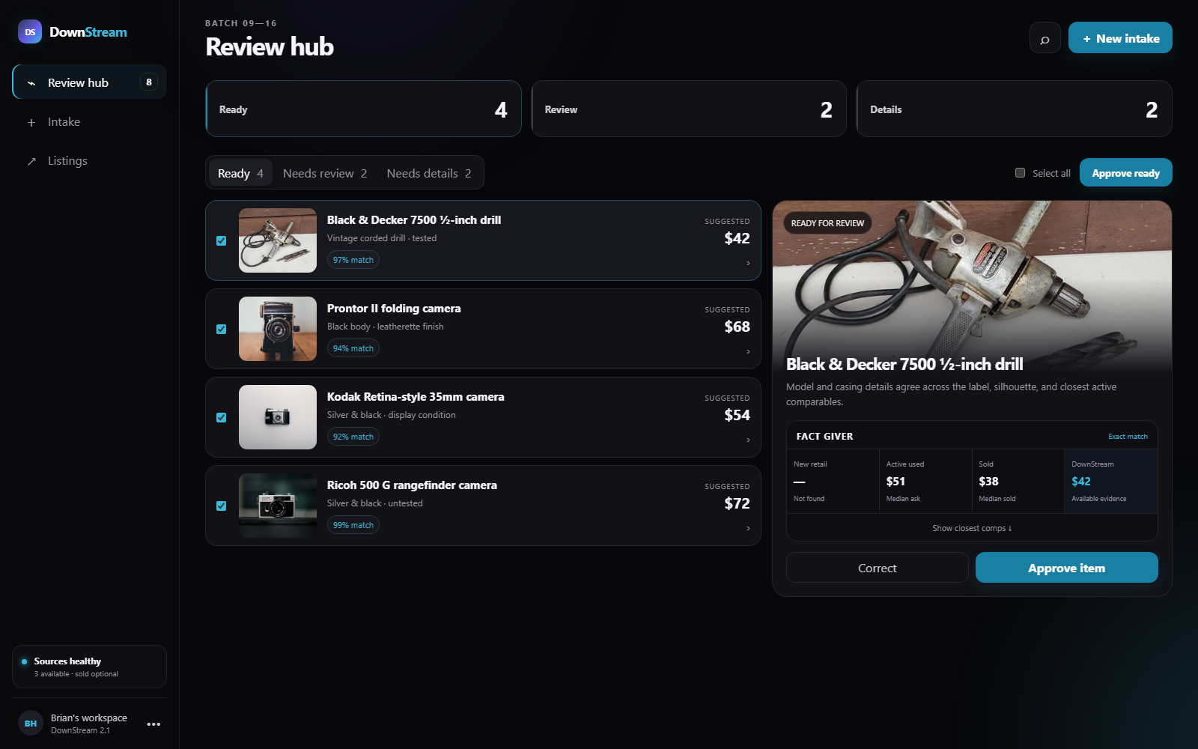
Task: Open the search magnifier button
Action: coord(1045,38)
